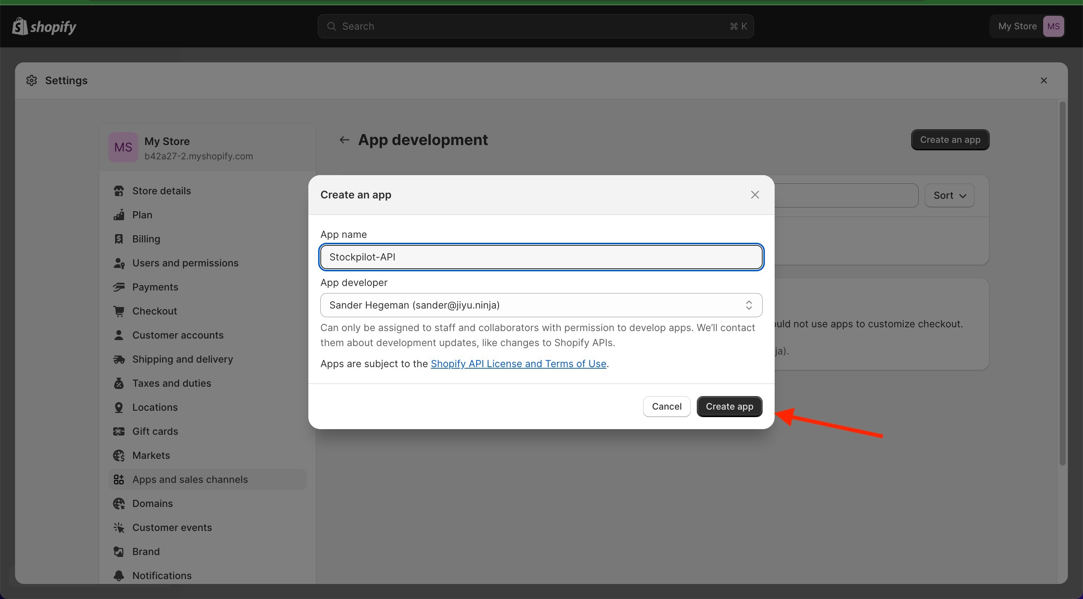Open Checkout settings
1083x599 pixels.
pos(207,311)
